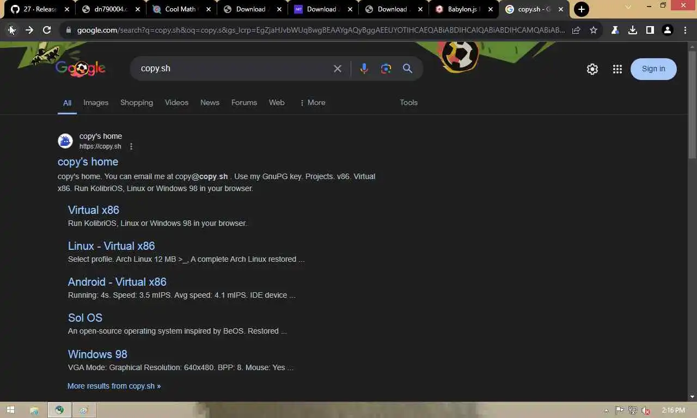This screenshot has height=418, width=697.
Task: Clear the search box text
Action: click(338, 69)
